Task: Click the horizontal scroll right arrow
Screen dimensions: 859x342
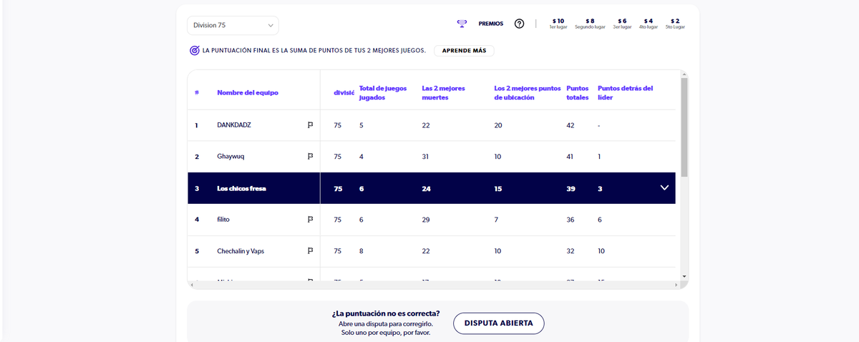Action: pos(675,285)
